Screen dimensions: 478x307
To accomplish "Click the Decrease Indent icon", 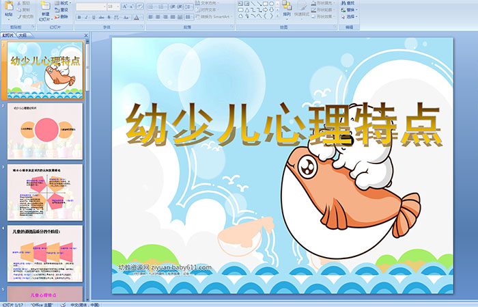I will coord(173,7).
